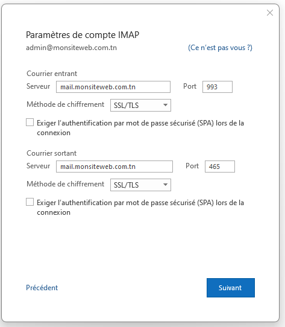Click the "Ce n'est pas vous ?" link
The height and width of the screenshot is (327, 285).
pos(220,48)
